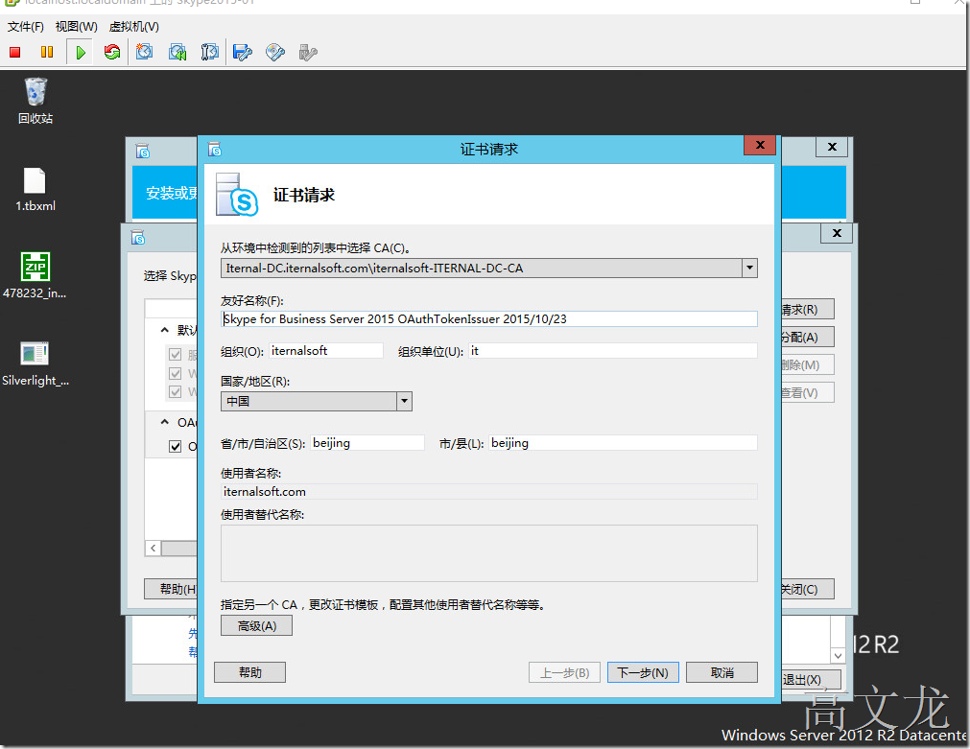The width and height of the screenshot is (970, 749).
Task: Take a snapshot toolbar icon
Action: [x=145, y=52]
